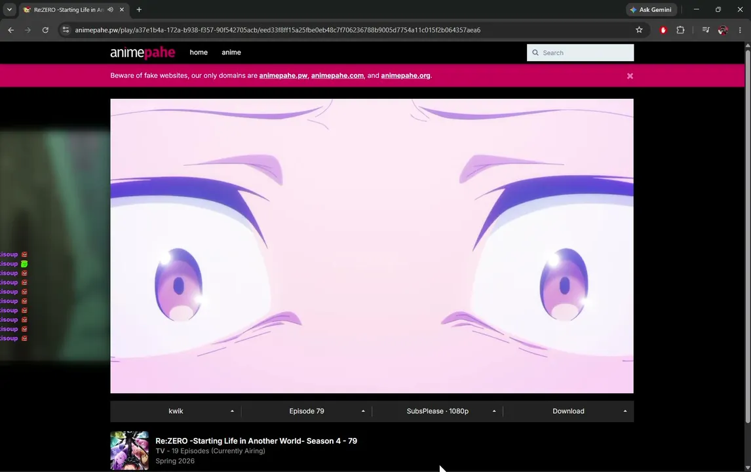Open the Extensions puzzle icon
This screenshot has width=751, height=472.
coord(680,29)
